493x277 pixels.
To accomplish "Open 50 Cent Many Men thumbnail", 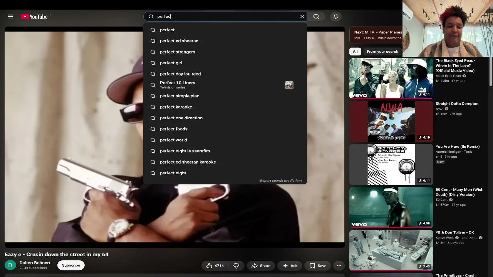I will (x=391, y=207).
